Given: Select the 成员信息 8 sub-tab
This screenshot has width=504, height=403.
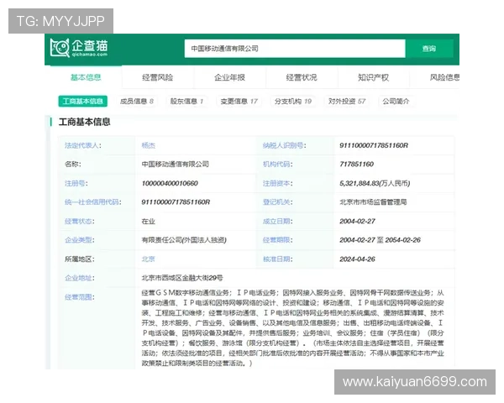Looking at the screenshot, I should coord(137,102).
